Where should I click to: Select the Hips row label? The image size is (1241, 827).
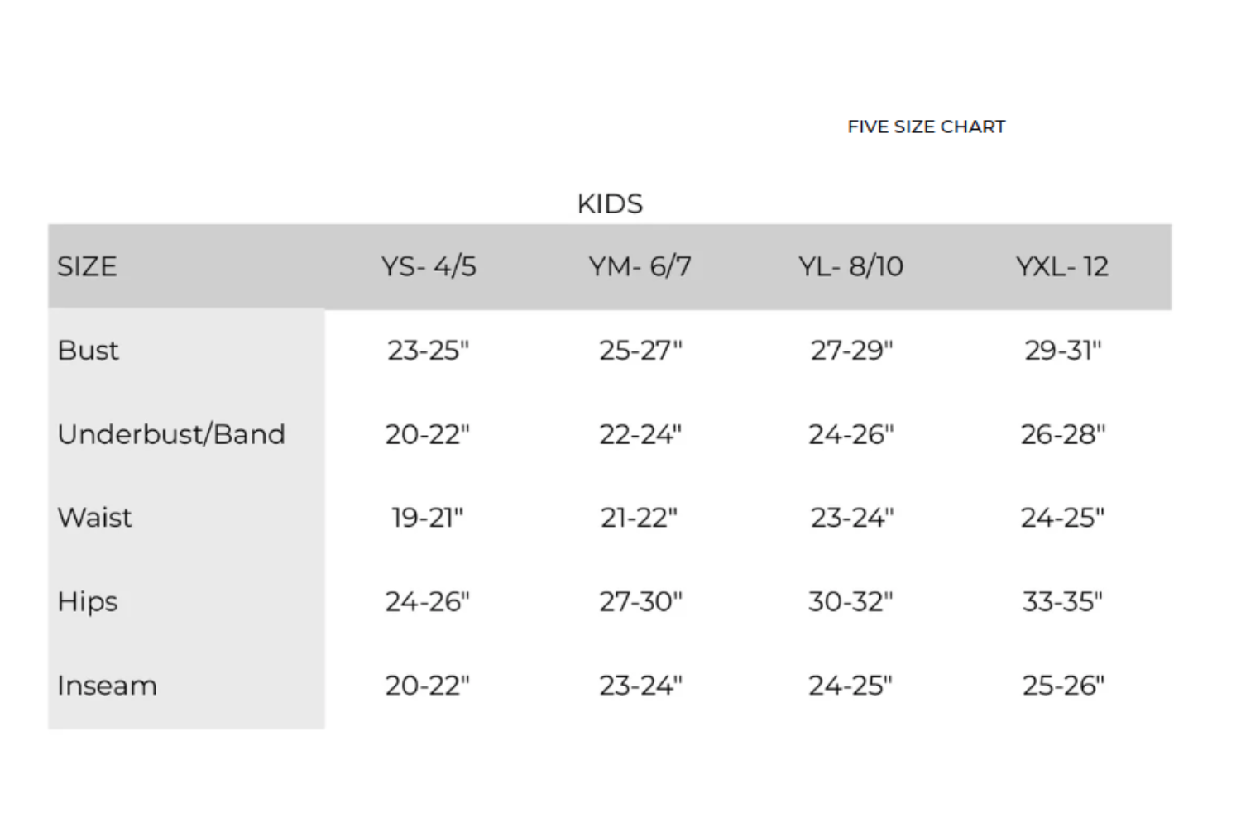pos(88,601)
